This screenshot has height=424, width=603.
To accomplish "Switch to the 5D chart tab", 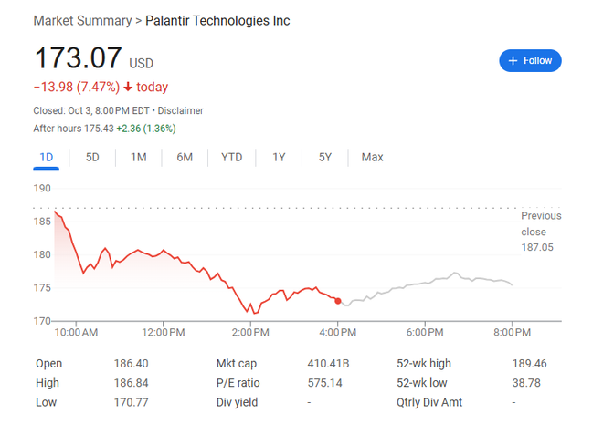I will pyautogui.click(x=92, y=157).
